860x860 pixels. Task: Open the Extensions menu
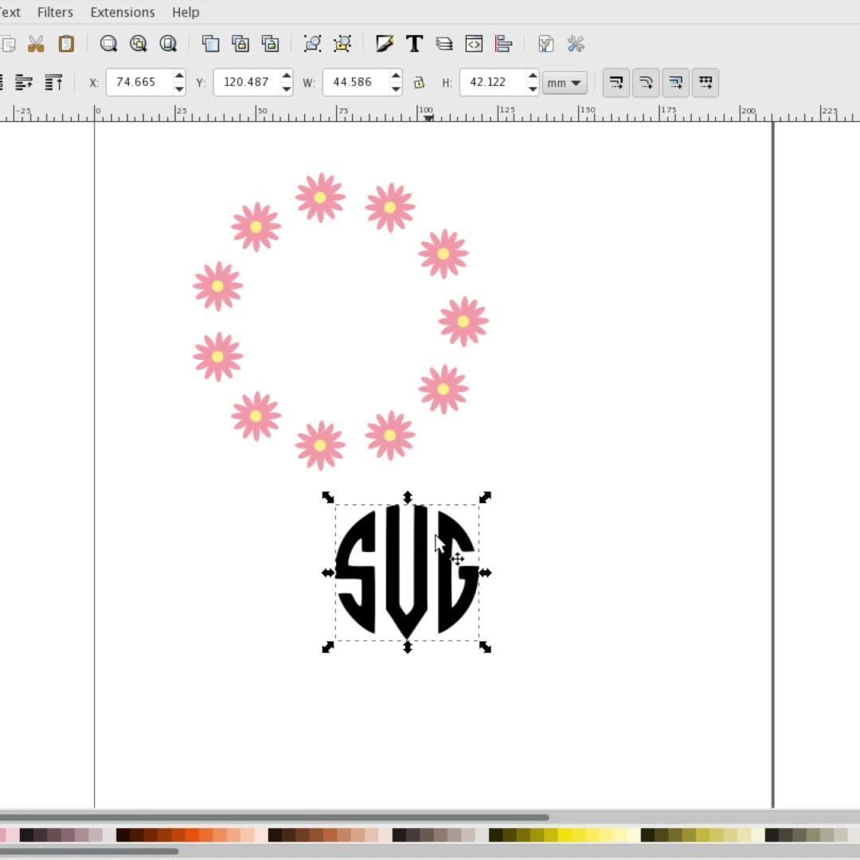pos(123,12)
